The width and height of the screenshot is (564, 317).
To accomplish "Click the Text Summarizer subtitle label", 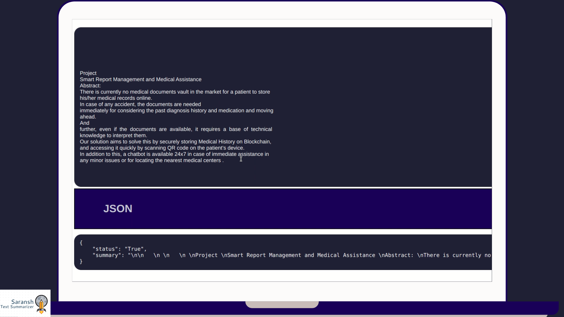I will (x=17, y=307).
